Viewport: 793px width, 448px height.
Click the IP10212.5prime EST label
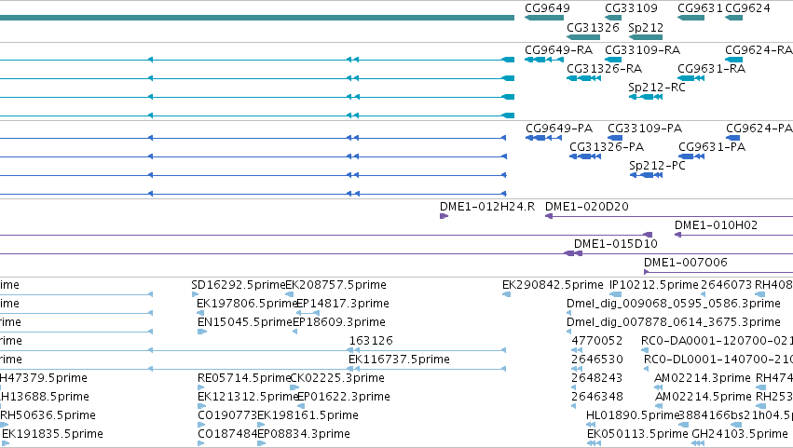[654, 285]
